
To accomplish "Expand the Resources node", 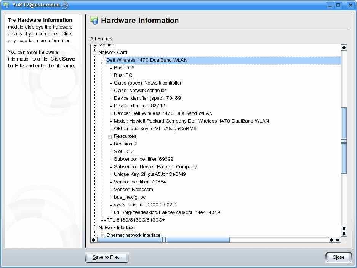I will coord(110,137).
